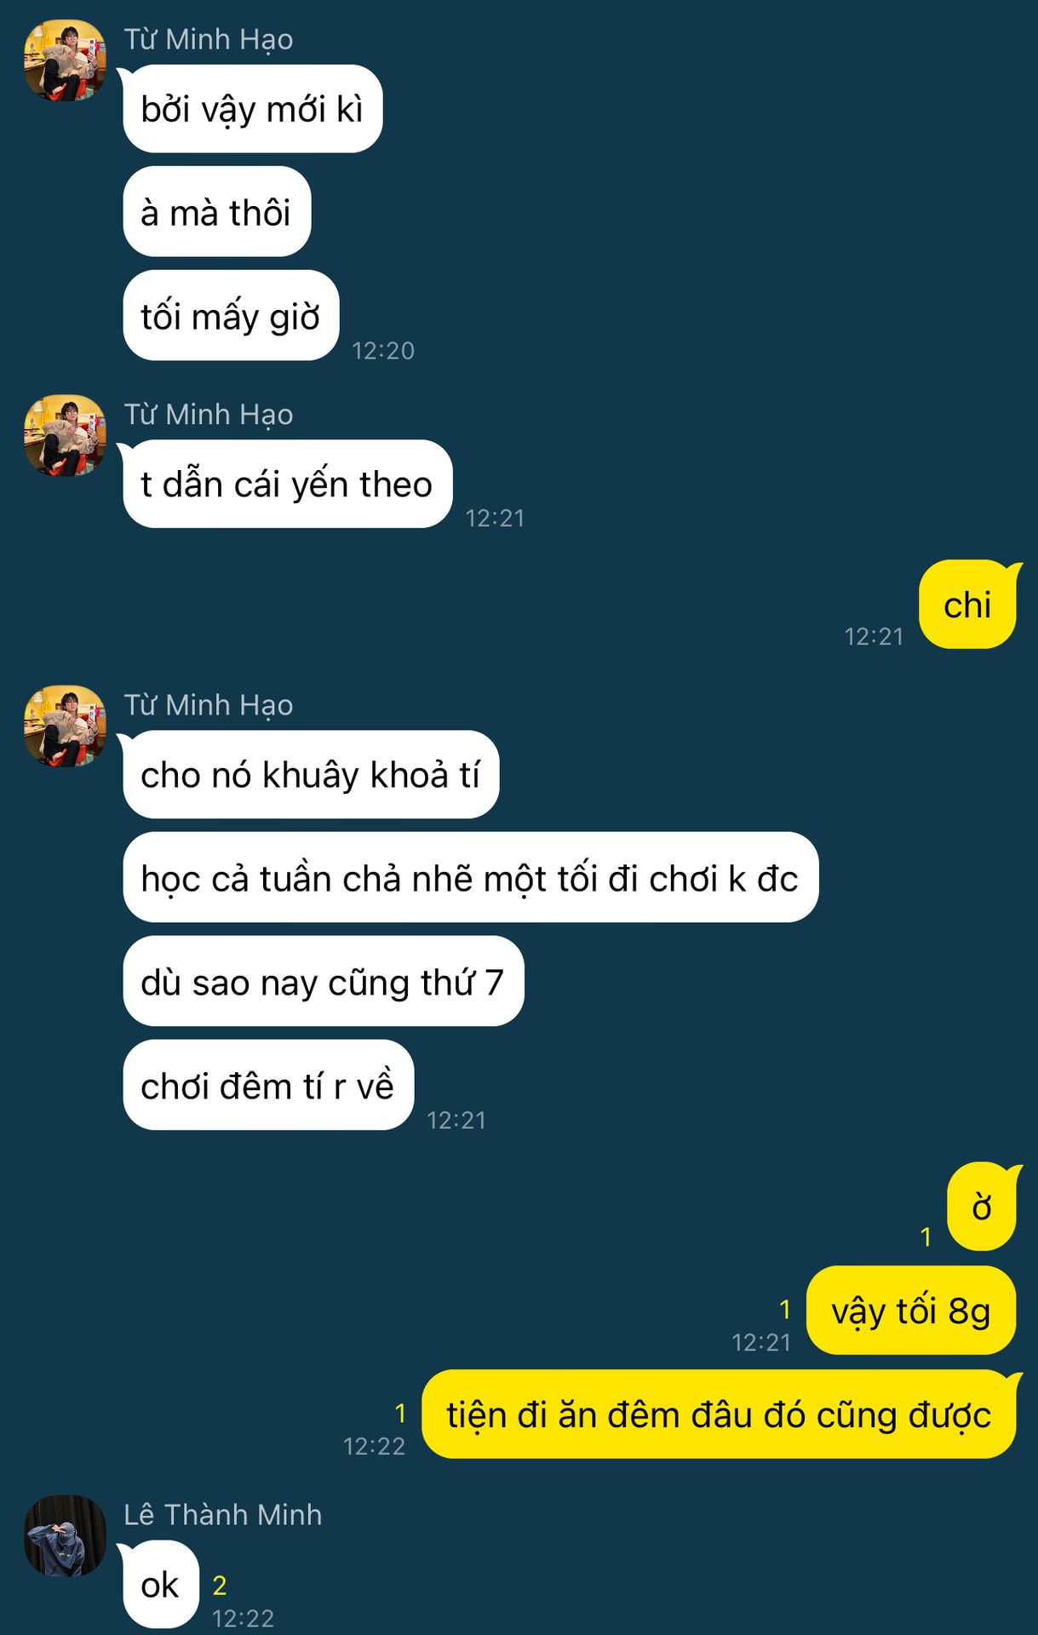This screenshot has height=1635, width=1038.
Task: Tap Từ Minh Hạo's avatar beside 'bởi vậy mới kì'
Action: pyautogui.click(x=65, y=60)
